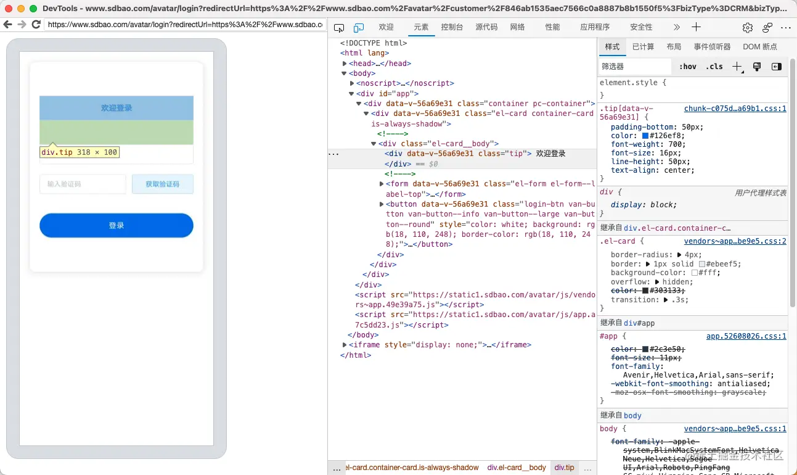Expand the head element node

pos(345,64)
